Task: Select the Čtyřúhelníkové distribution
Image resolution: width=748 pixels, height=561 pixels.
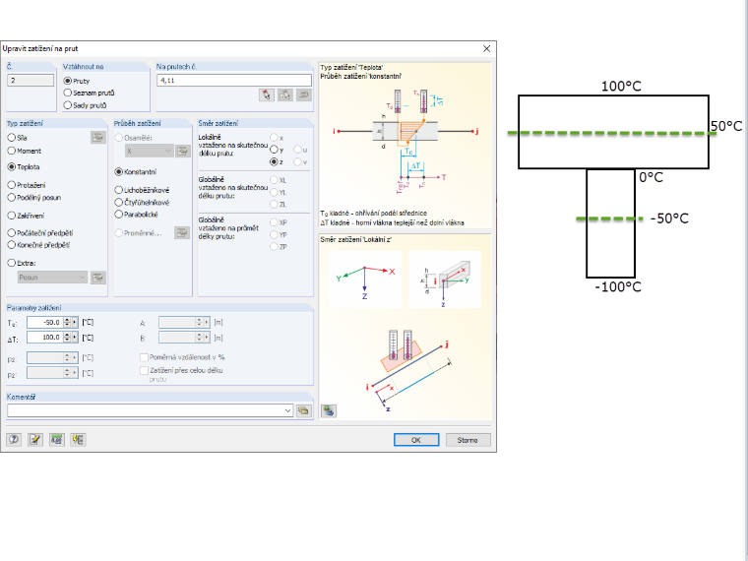Action: coord(119,203)
